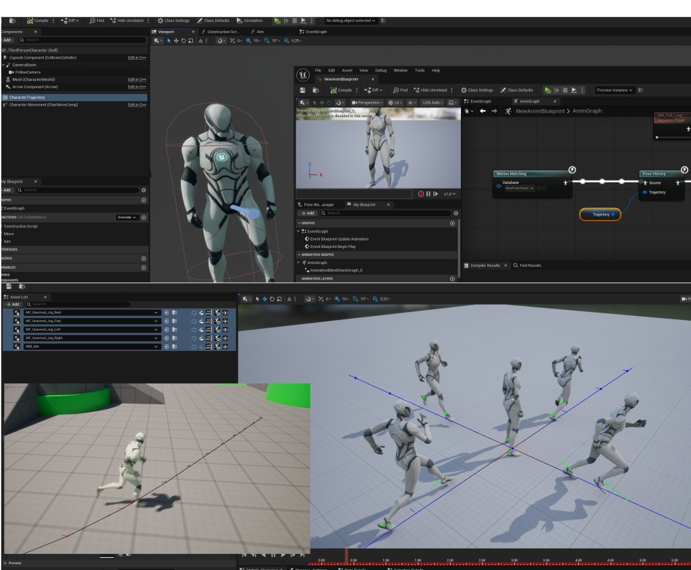691x570 pixels.
Task: Select CharacterTrajectory in the Components tree
Action: [x=27, y=97]
